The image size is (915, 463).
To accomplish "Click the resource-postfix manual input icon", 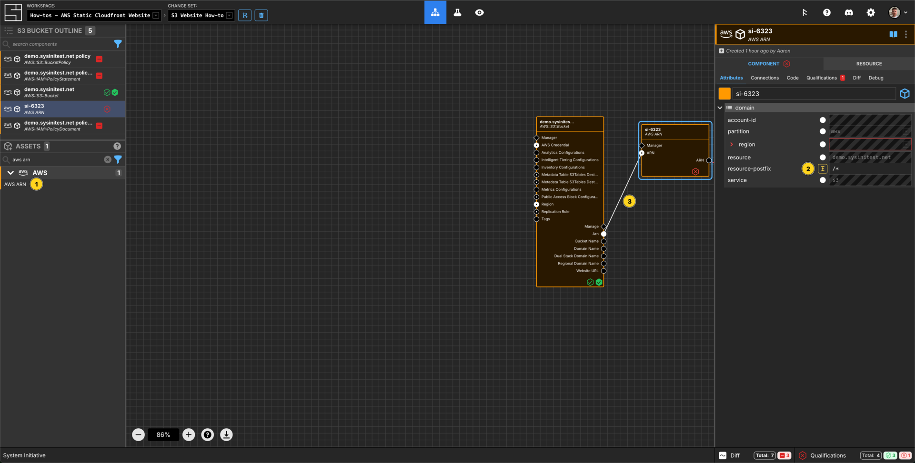I will (x=822, y=168).
